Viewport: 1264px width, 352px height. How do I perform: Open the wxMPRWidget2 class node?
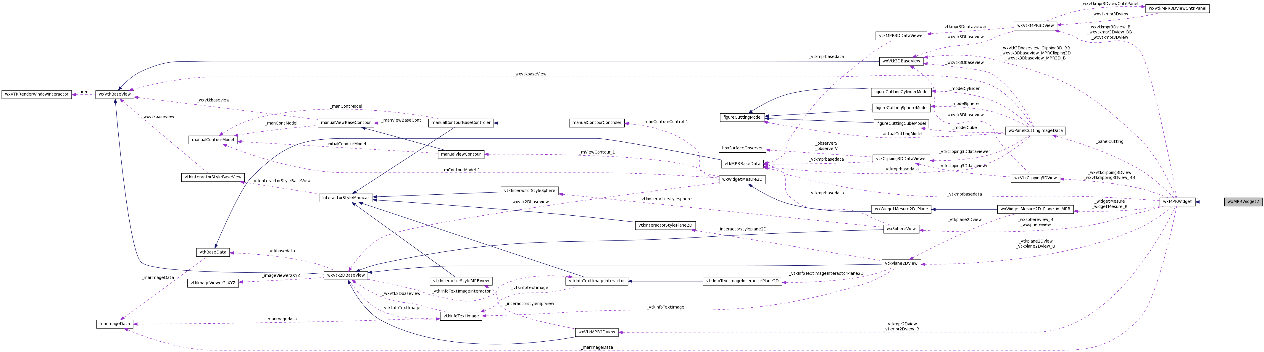[1243, 201]
